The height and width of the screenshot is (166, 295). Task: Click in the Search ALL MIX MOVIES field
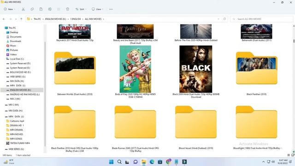click(x=261, y=19)
